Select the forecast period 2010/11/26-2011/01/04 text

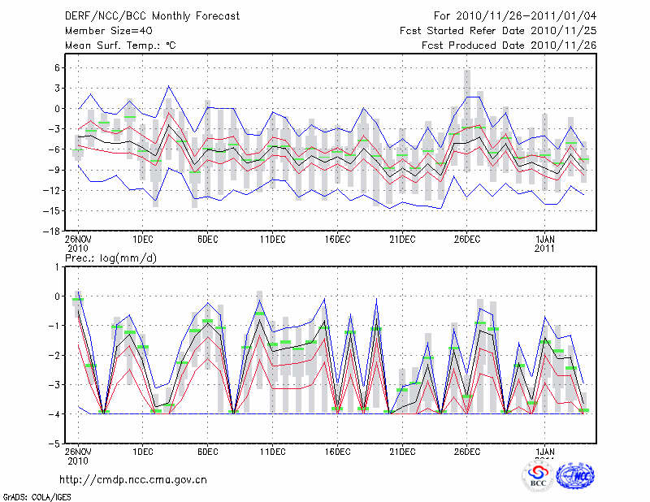(x=515, y=16)
